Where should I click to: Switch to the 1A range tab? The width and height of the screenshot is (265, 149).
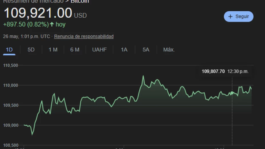tap(124, 50)
